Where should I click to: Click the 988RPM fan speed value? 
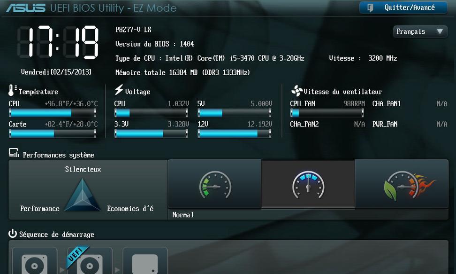(x=354, y=104)
